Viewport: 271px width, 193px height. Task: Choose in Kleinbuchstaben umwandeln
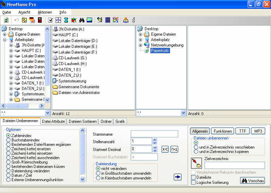click(98, 178)
